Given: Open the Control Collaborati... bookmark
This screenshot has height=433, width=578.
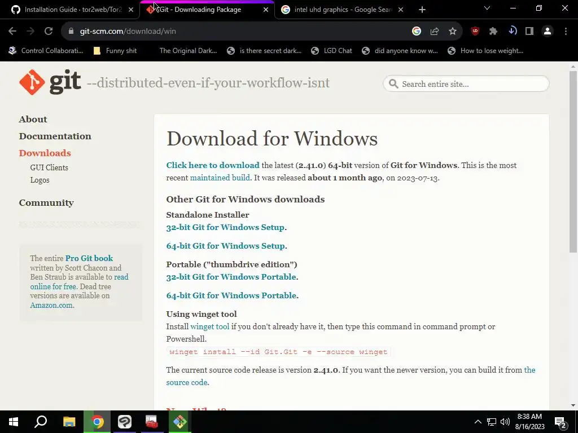Looking at the screenshot, I should coord(46,51).
